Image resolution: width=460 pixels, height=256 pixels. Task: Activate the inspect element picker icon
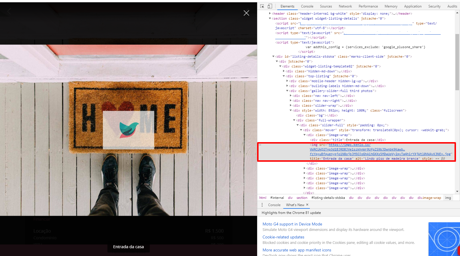[x=262, y=6]
